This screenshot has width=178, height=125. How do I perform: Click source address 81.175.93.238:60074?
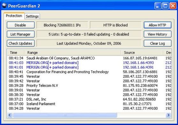tap(140, 85)
